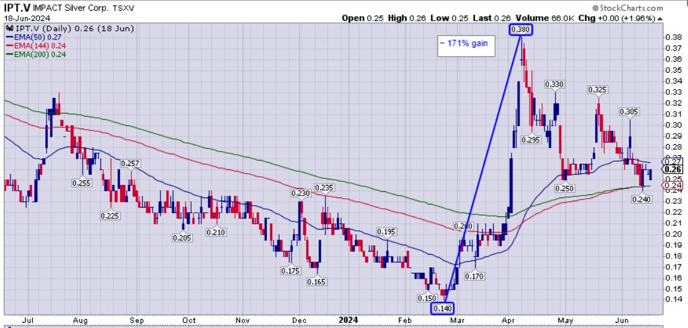
Task: Click the 0.150 low label in February
Action: 427,299
